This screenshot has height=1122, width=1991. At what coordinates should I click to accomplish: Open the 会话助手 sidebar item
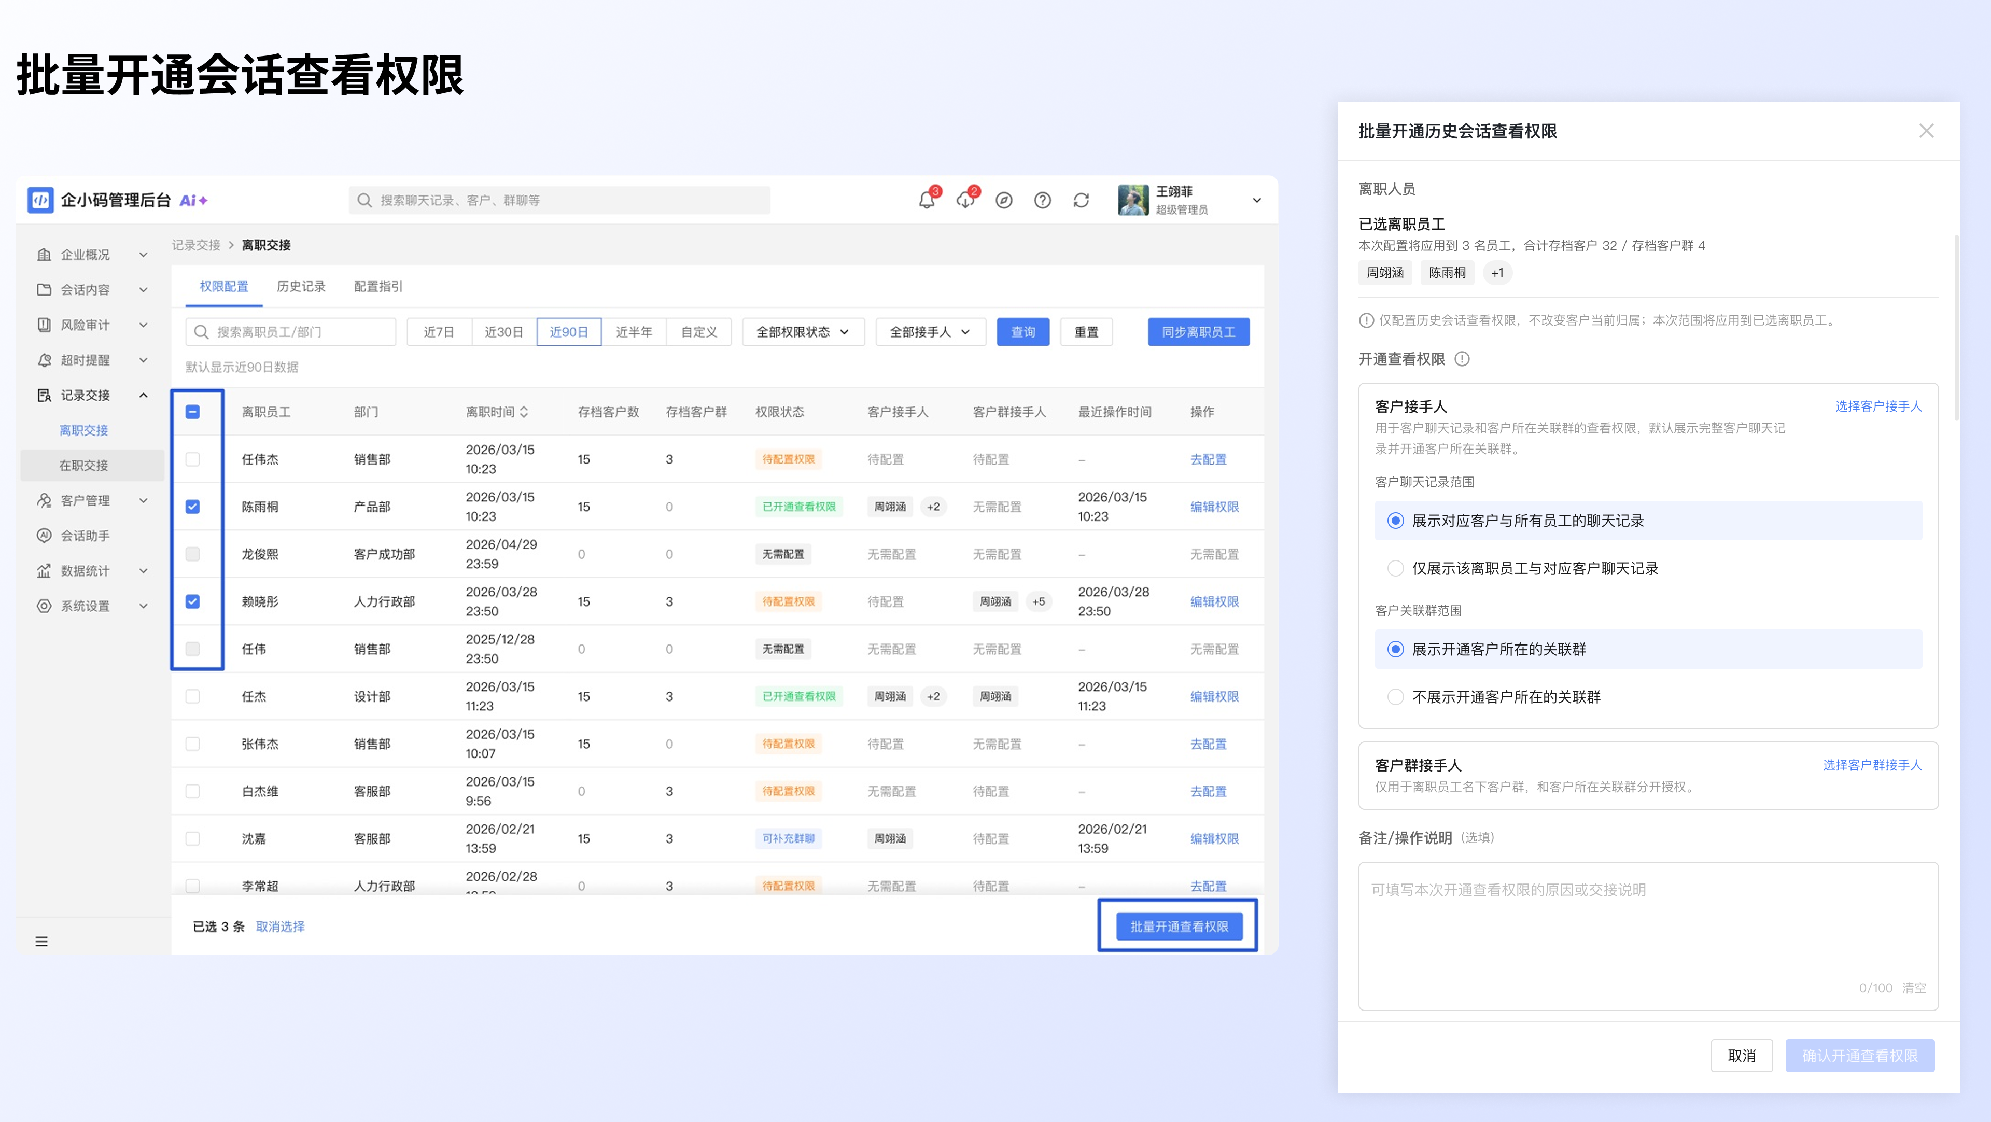[85, 536]
